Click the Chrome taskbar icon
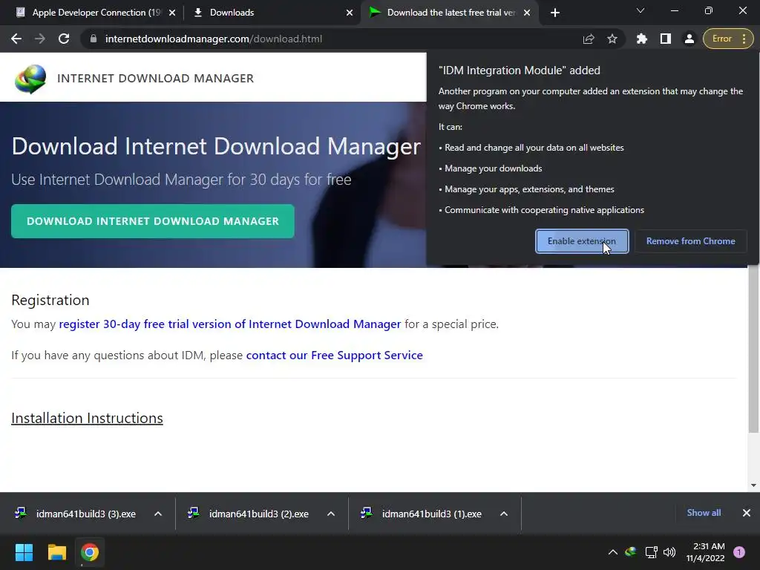This screenshot has width=760, height=570. point(90,552)
